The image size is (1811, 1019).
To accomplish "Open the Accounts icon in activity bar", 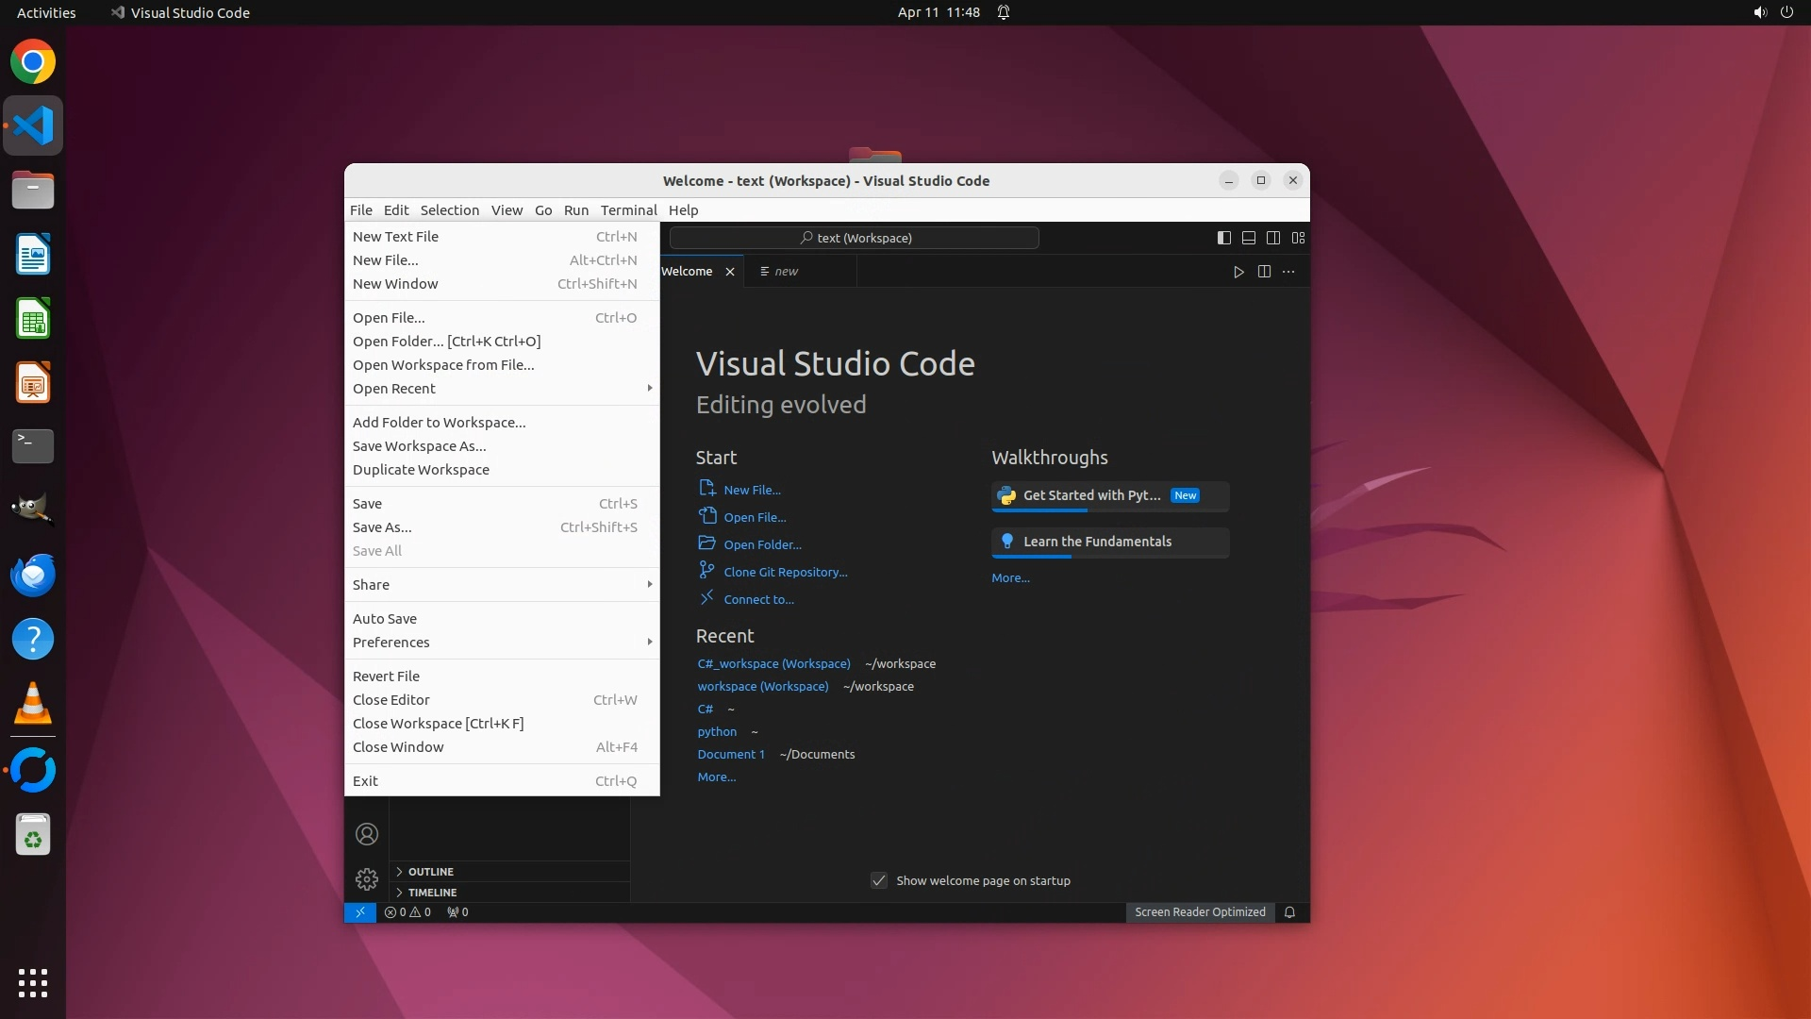I will point(367,834).
